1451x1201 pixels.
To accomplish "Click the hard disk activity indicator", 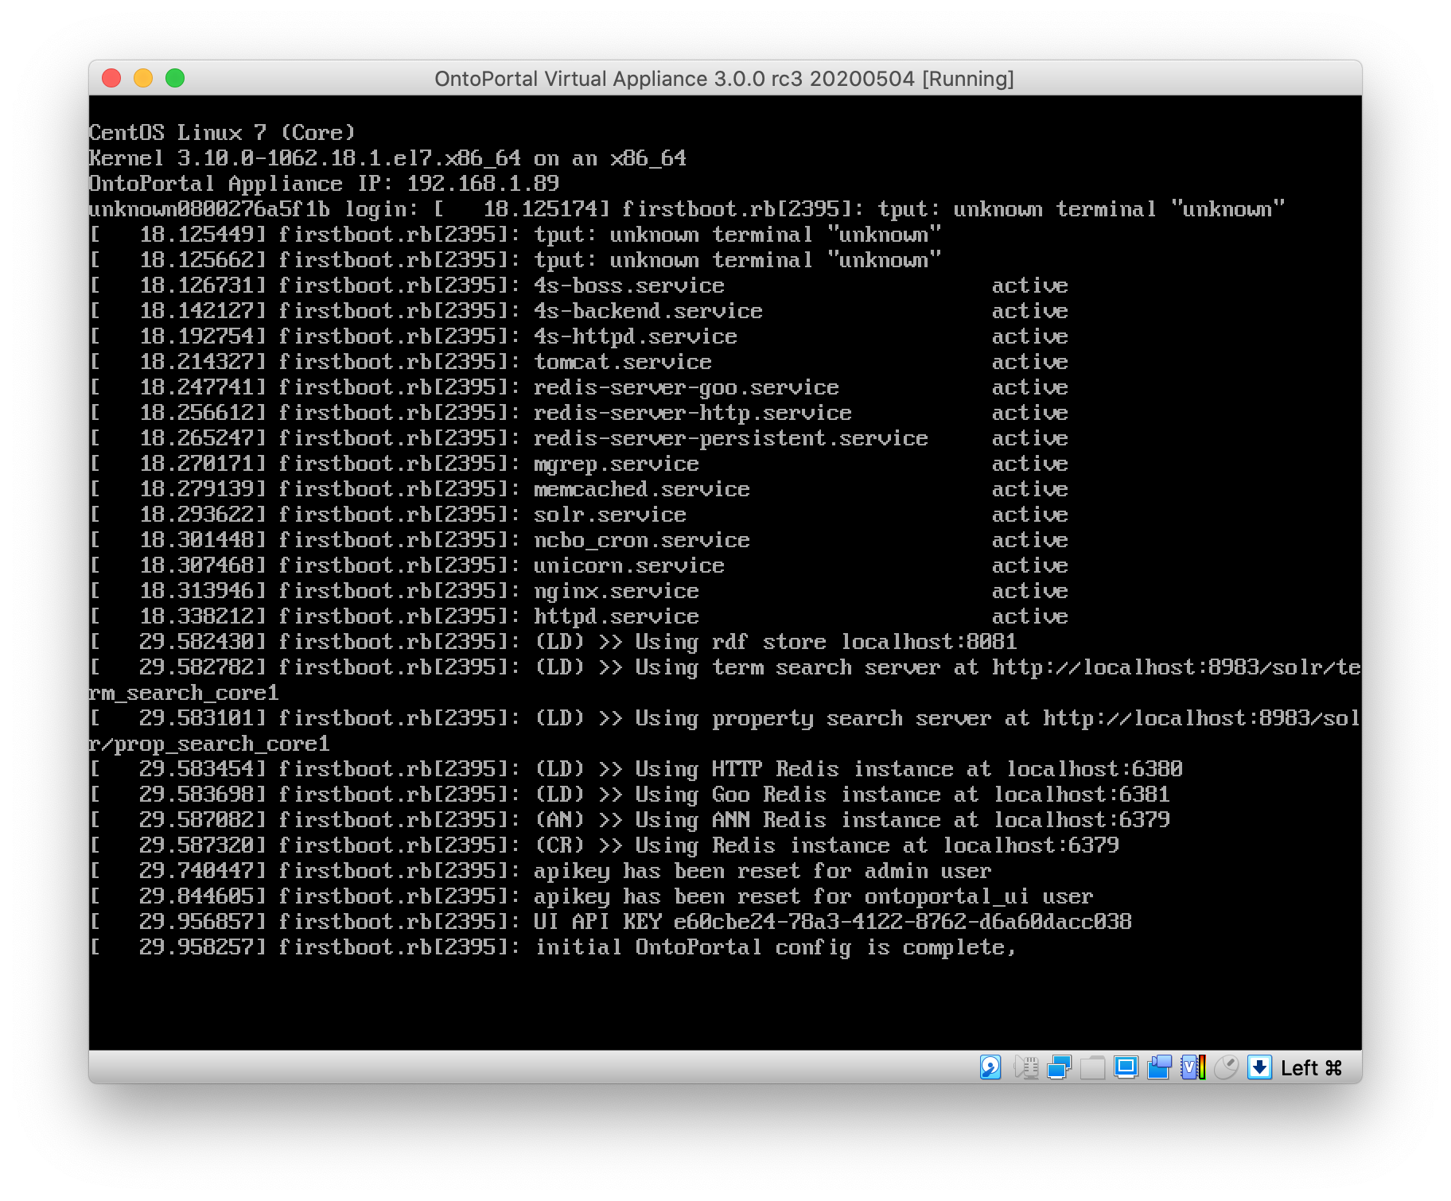I will coord(990,1067).
